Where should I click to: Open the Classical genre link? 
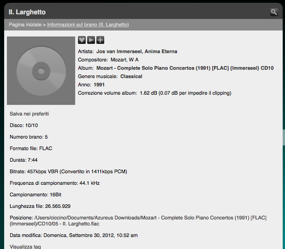pyautogui.click(x=131, y=76)
